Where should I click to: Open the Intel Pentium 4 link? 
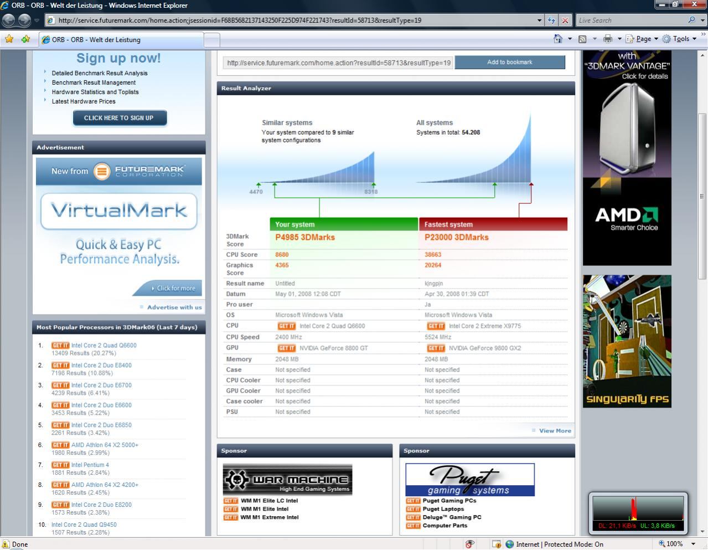(x=90, y=465)
